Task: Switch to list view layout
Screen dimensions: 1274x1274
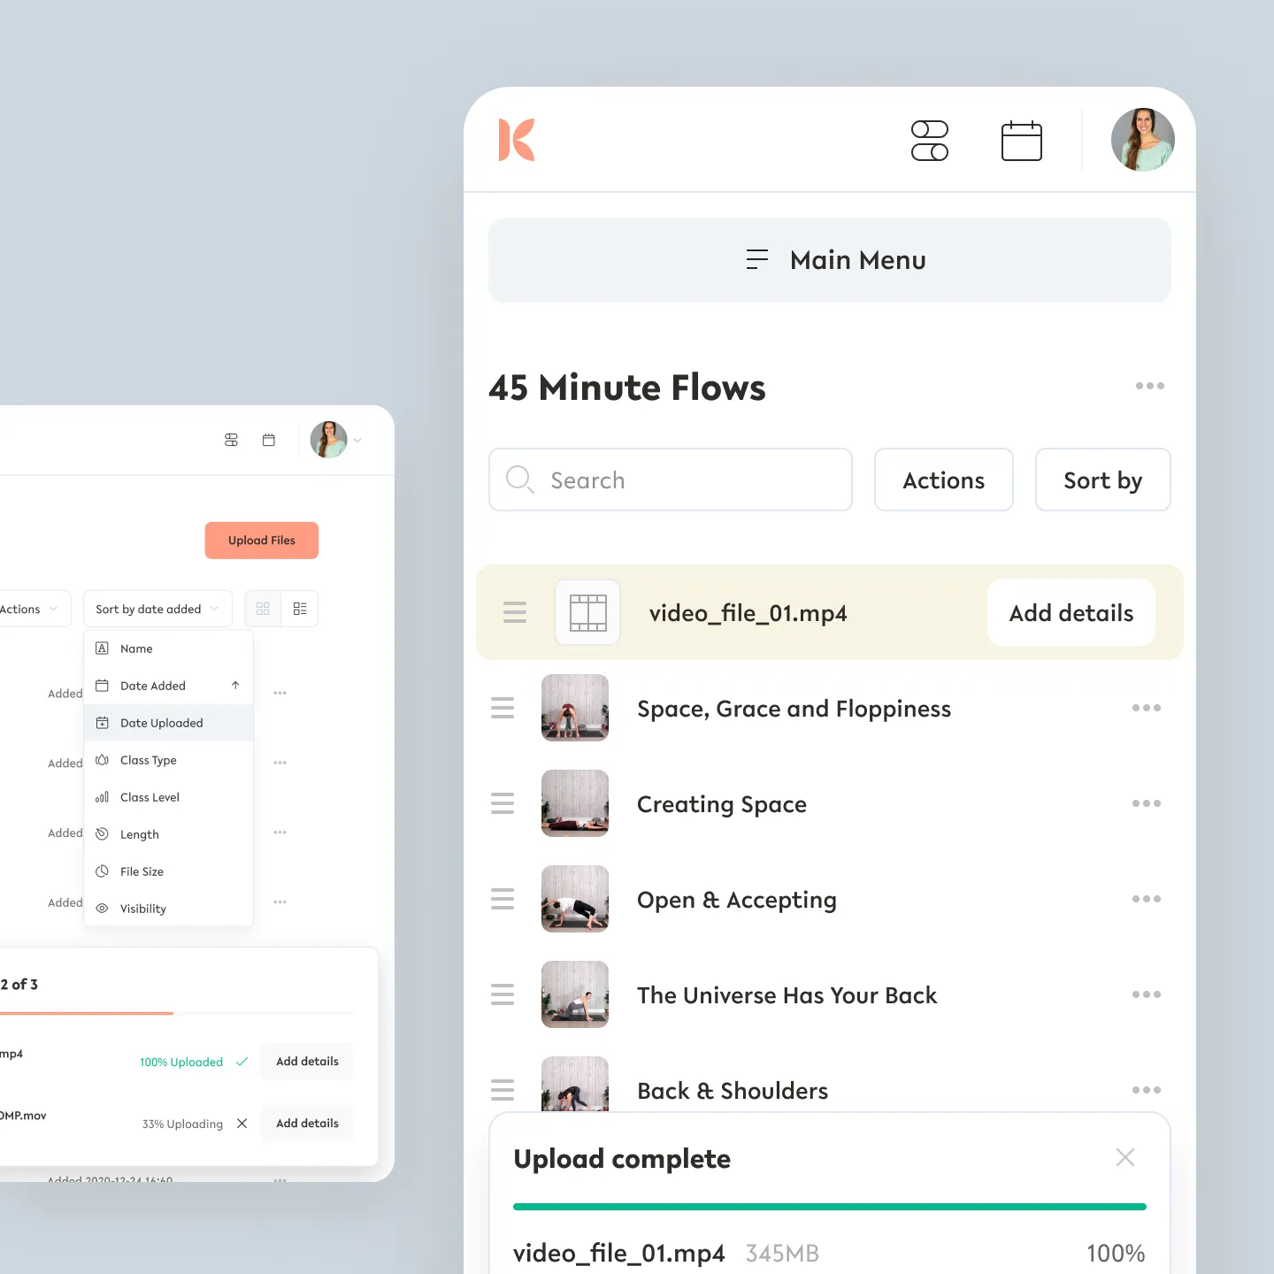Action: point(300,609)
